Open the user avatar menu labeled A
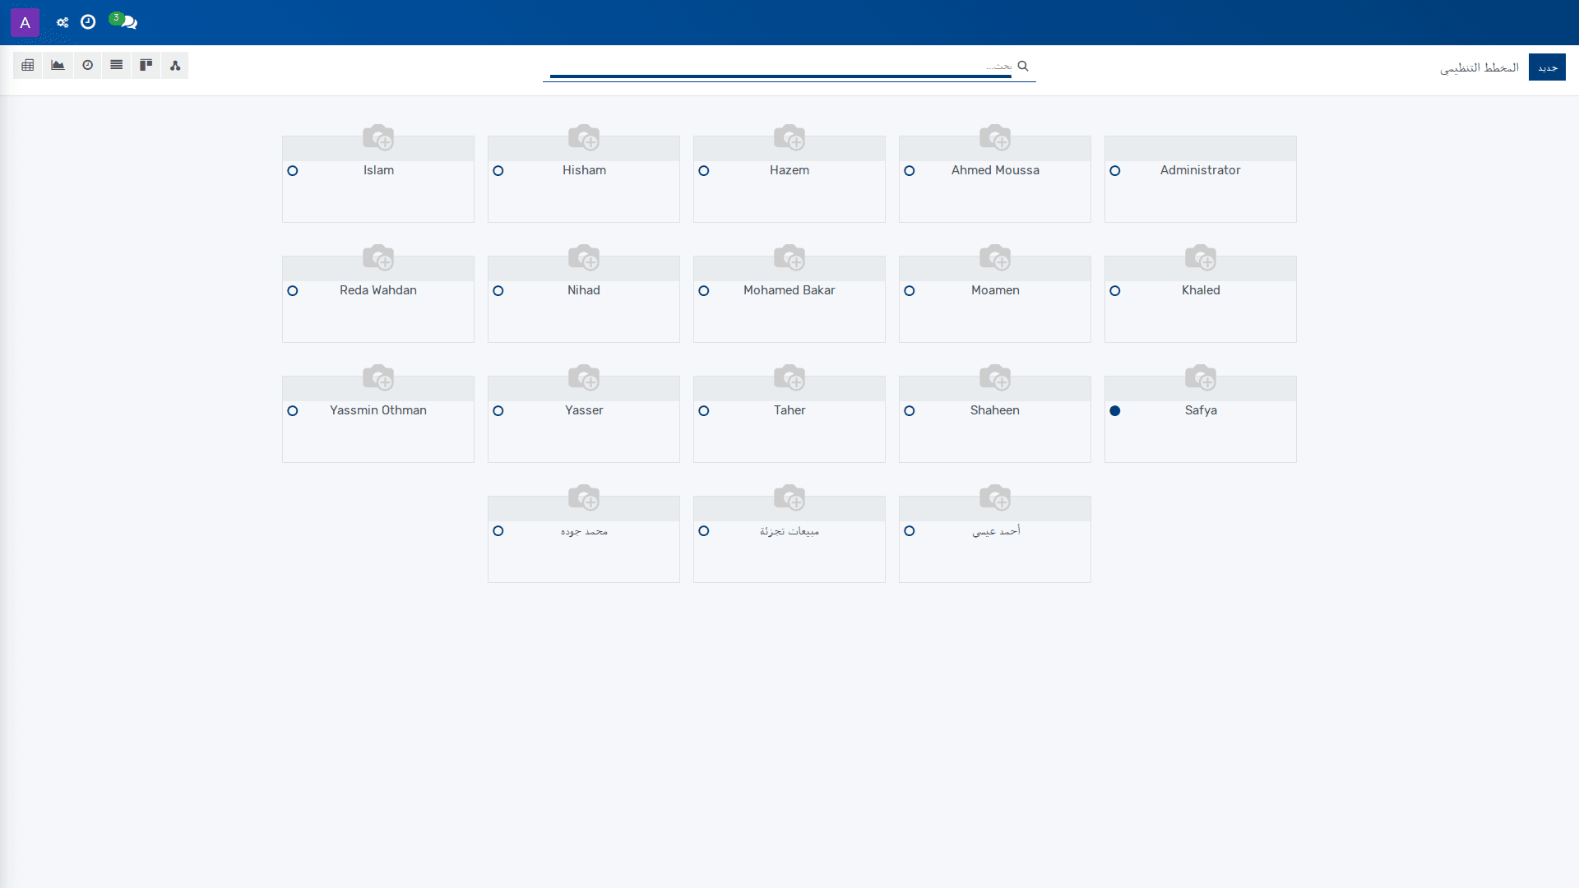The width and height of the screenshot is (1579, 888). pos(25,22)
